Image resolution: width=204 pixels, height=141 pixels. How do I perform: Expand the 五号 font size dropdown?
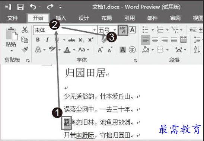tap(115, 30)
